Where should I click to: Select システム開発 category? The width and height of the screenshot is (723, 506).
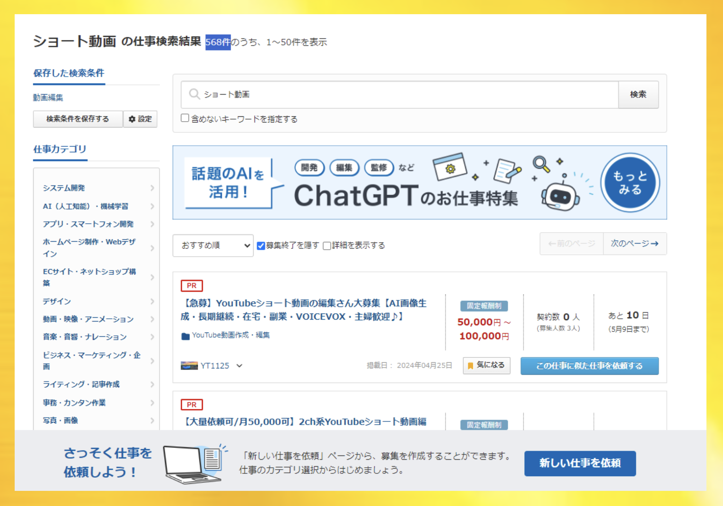pyautogui.click(x=64, y=188)
